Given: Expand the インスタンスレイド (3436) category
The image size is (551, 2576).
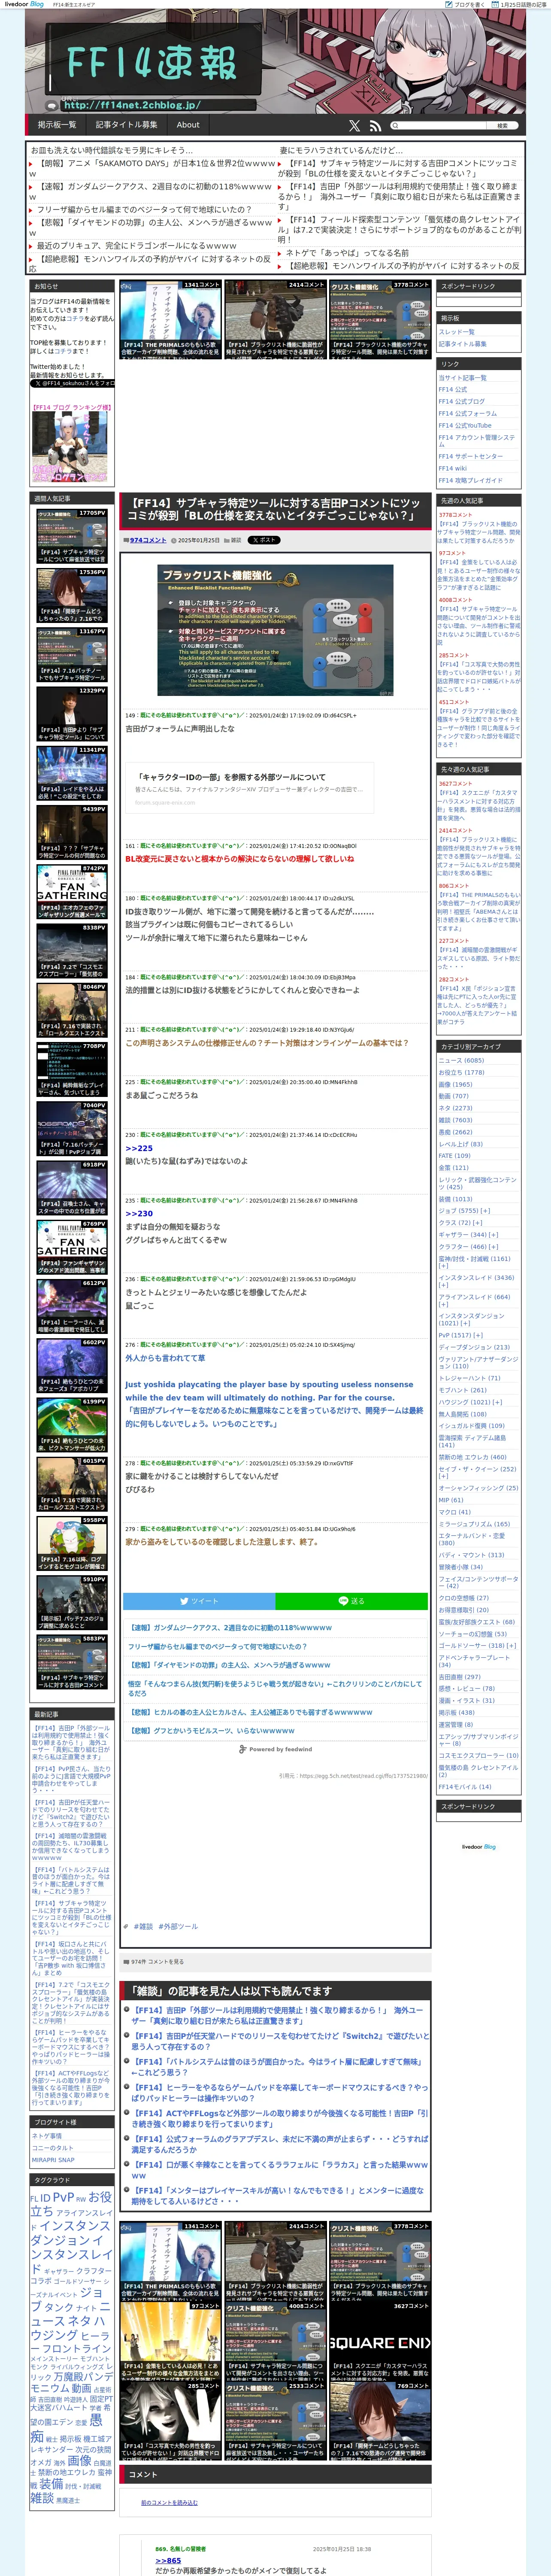Looking at the screenshot, I should (476, 1281).
